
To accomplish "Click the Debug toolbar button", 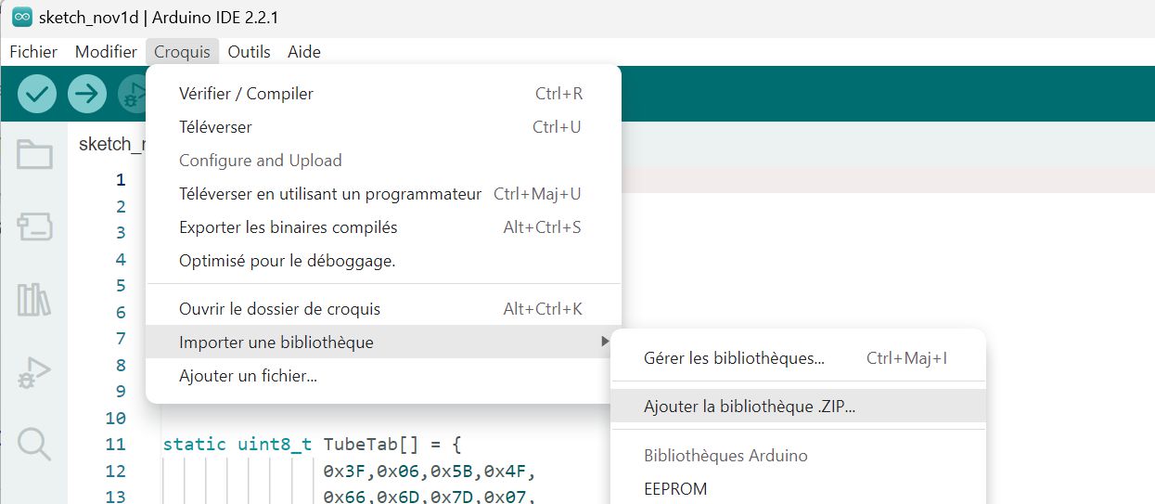I will coord(132,94).
